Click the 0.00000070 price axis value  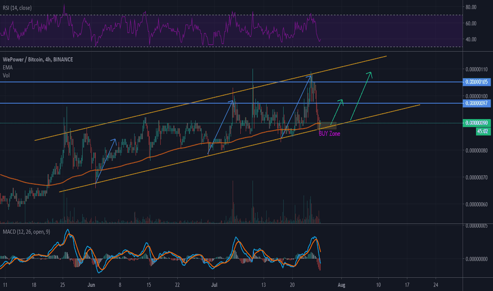tap(477, 177)
